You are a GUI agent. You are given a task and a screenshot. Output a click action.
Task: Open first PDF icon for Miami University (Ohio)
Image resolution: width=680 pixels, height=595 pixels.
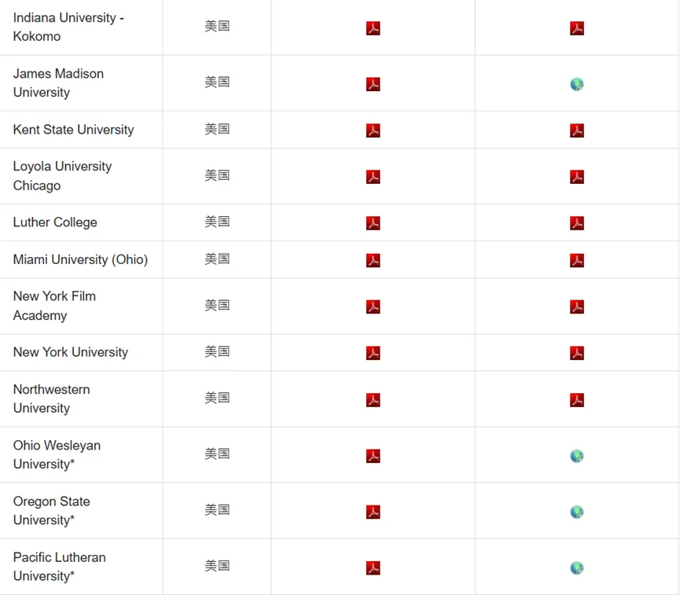[x=373, y=260]
